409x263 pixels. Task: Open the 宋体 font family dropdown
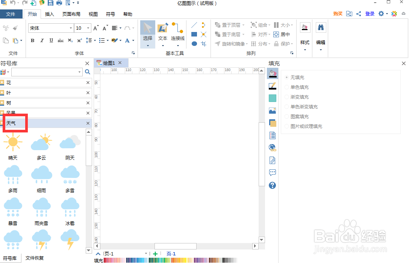(71, 28)
